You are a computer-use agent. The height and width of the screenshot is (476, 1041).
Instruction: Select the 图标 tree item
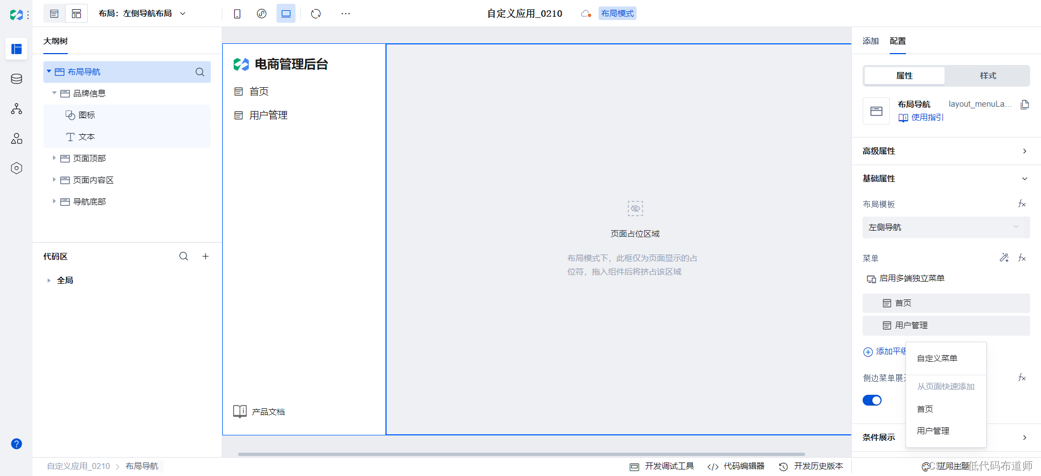[x=127, y=115]
